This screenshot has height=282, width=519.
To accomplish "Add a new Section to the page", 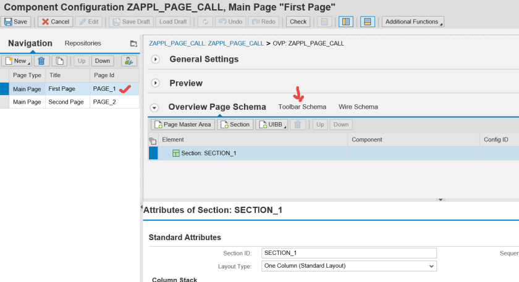I will click(235, 125).
